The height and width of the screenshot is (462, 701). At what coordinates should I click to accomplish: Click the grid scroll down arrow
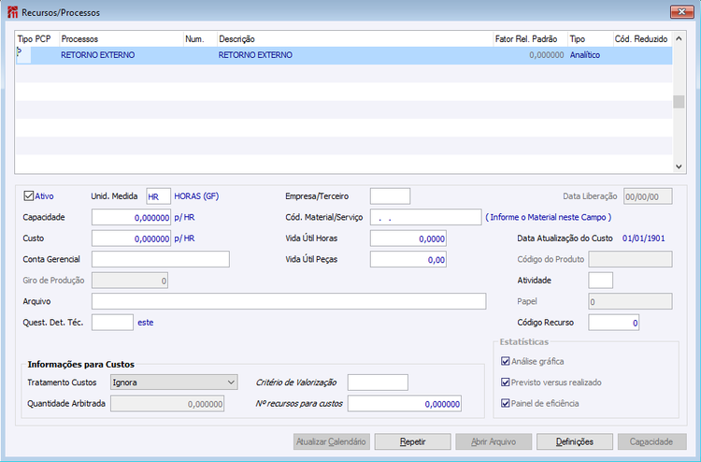point(679,166)
